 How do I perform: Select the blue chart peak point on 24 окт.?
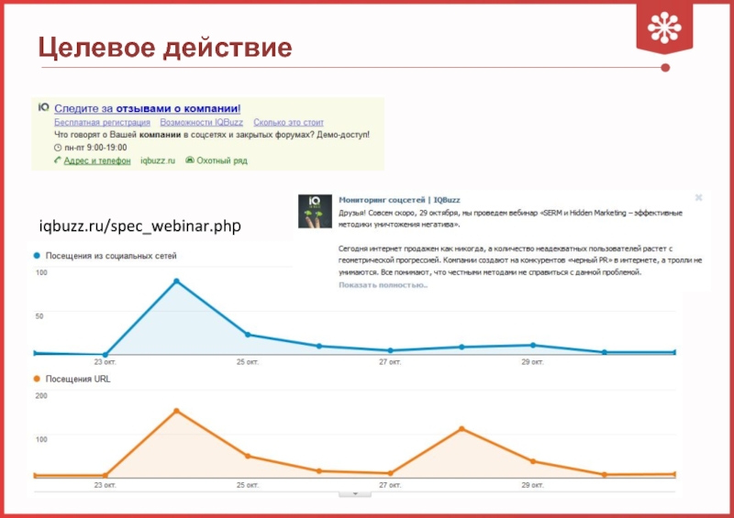(x=176, y=281)
